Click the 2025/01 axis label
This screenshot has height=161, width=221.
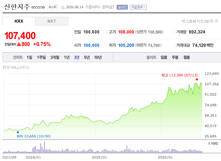tap(99, 157)
